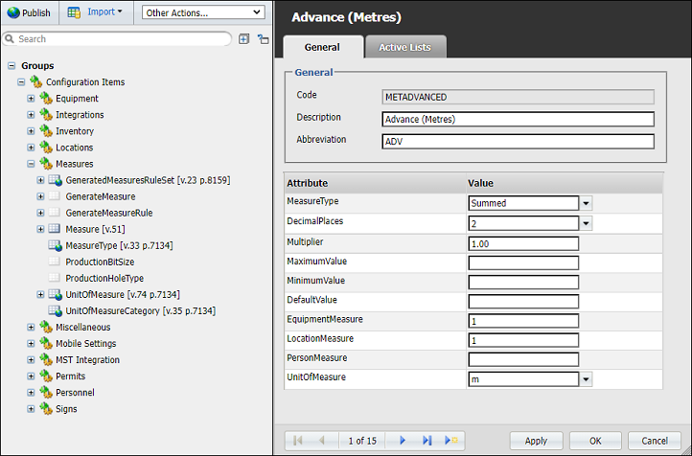The image size is (692, 456).
Task: Click the Integrations group icon
Action: point(46,115)
